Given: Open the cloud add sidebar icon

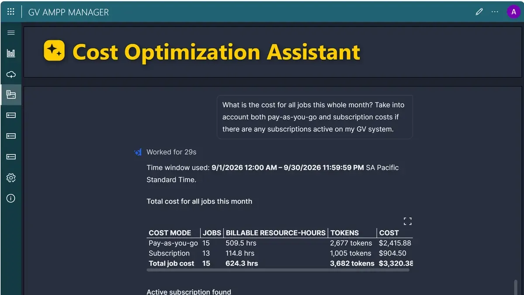Looking at the screenshot, I should pos(11,74).
